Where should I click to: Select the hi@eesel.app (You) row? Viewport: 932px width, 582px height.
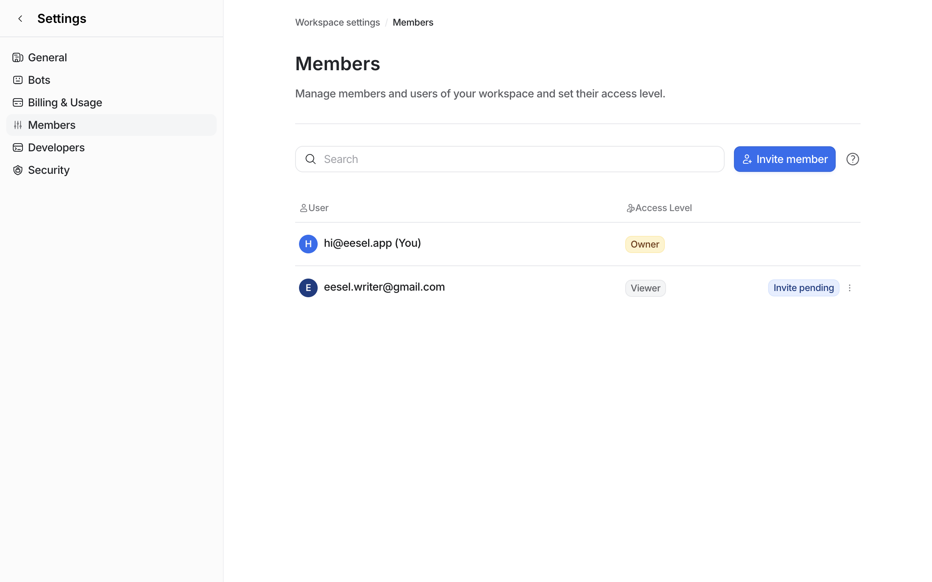(577, 244)
